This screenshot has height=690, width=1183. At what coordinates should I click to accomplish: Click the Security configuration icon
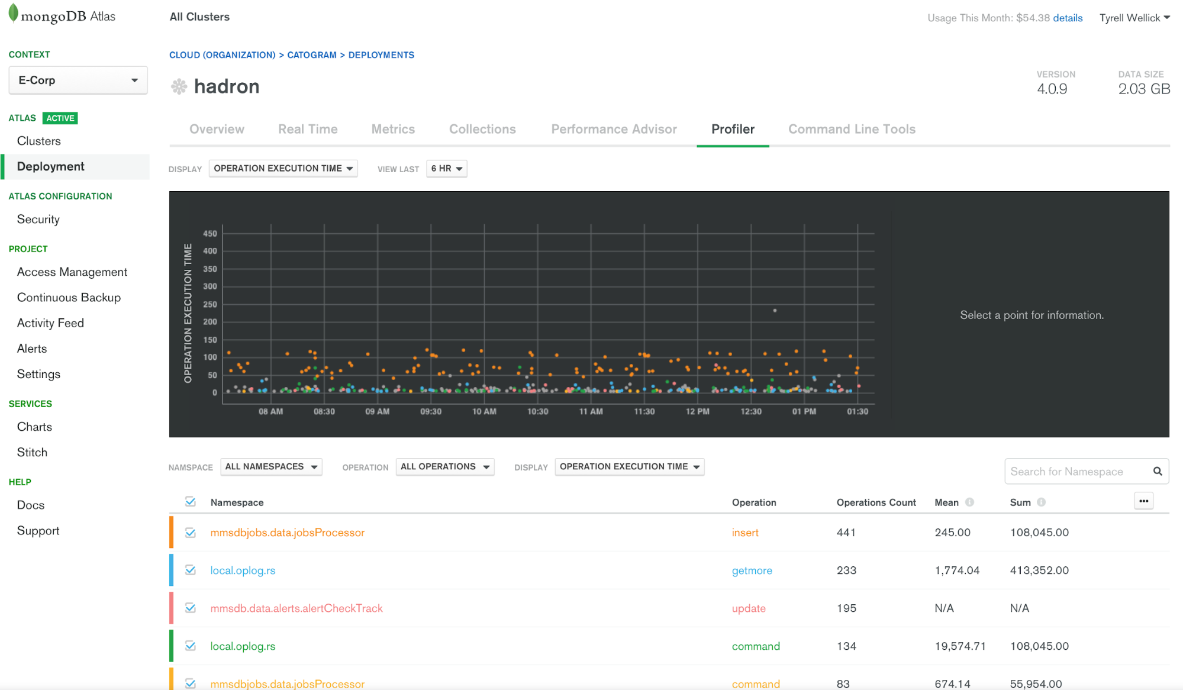tap(38, 220)
